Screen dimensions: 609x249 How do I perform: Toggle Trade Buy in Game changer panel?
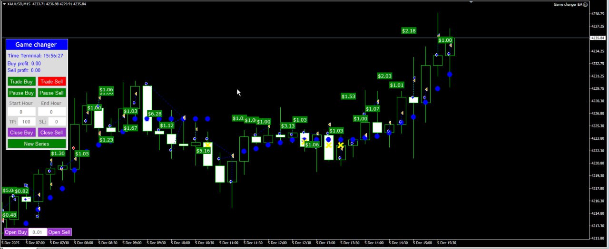click(x=21, y=82)
